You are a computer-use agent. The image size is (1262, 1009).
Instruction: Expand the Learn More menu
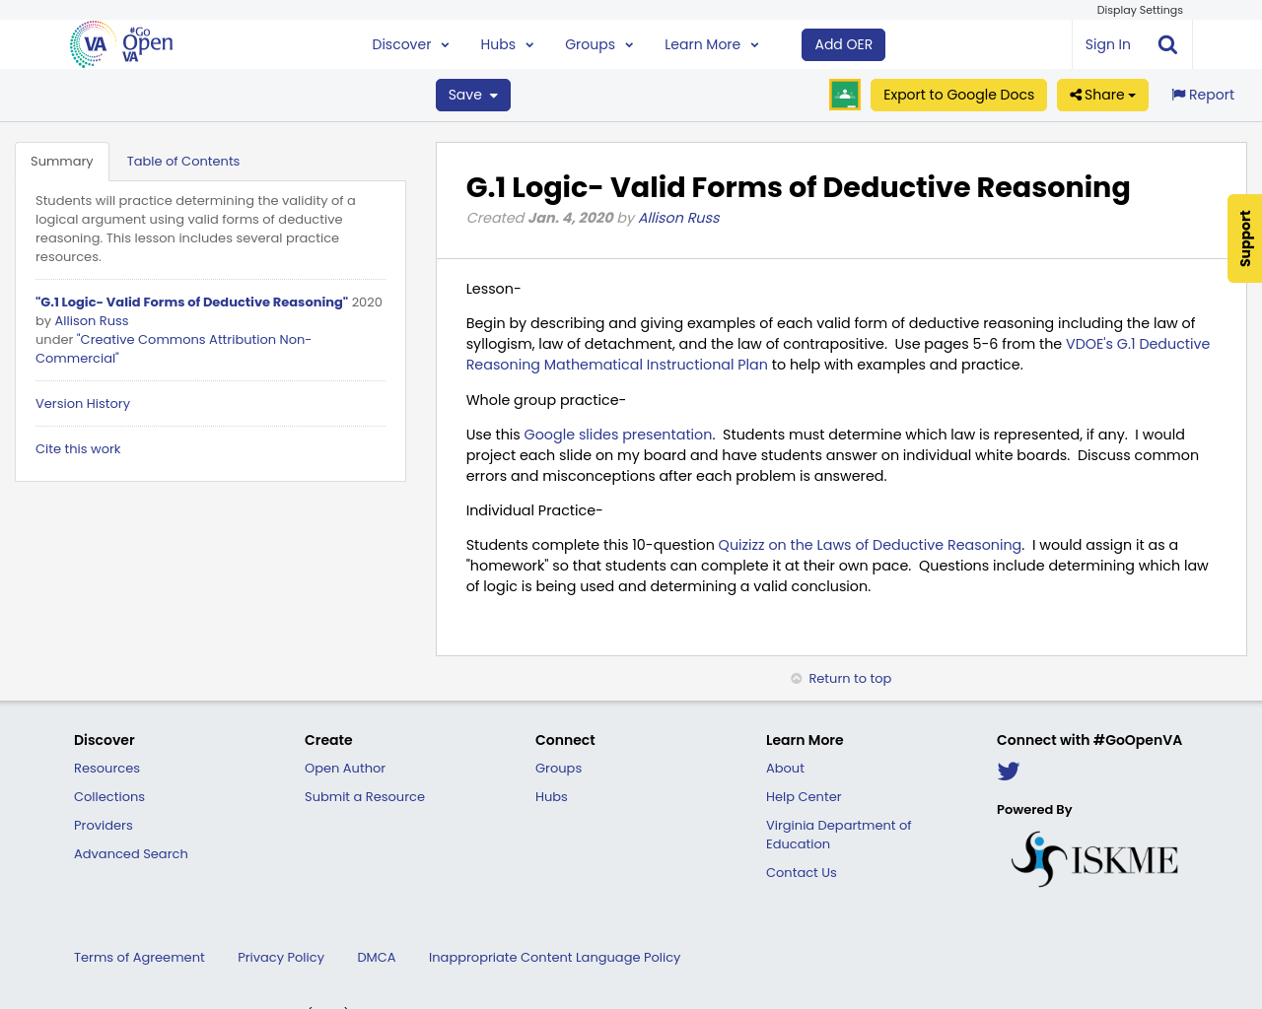tap(711, 44)
